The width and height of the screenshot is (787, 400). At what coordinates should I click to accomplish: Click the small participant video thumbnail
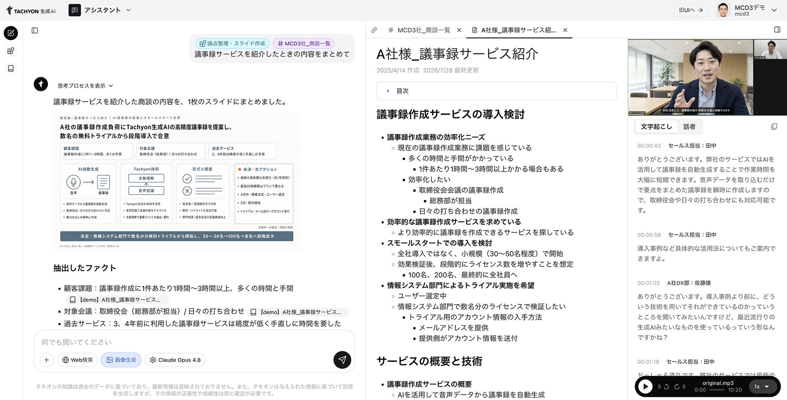click(x=770, y=49)
